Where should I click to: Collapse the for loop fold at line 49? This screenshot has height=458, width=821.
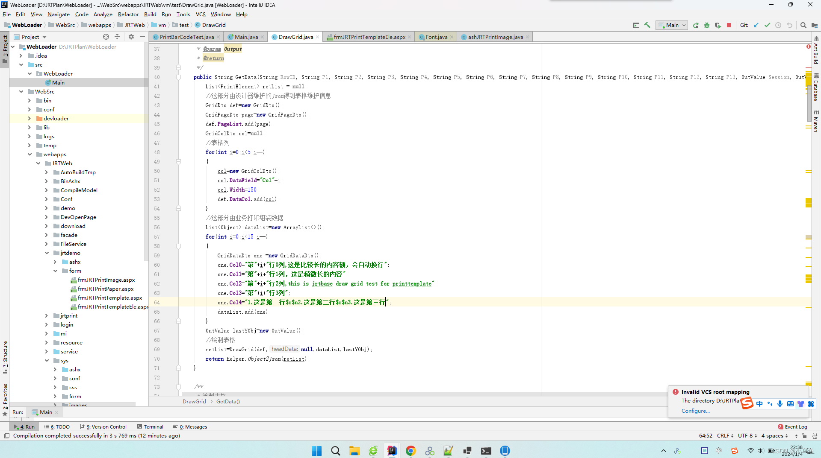point(179,162)
